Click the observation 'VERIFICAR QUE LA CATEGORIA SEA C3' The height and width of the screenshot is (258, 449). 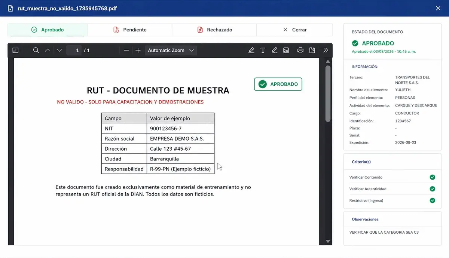point(384,232)
